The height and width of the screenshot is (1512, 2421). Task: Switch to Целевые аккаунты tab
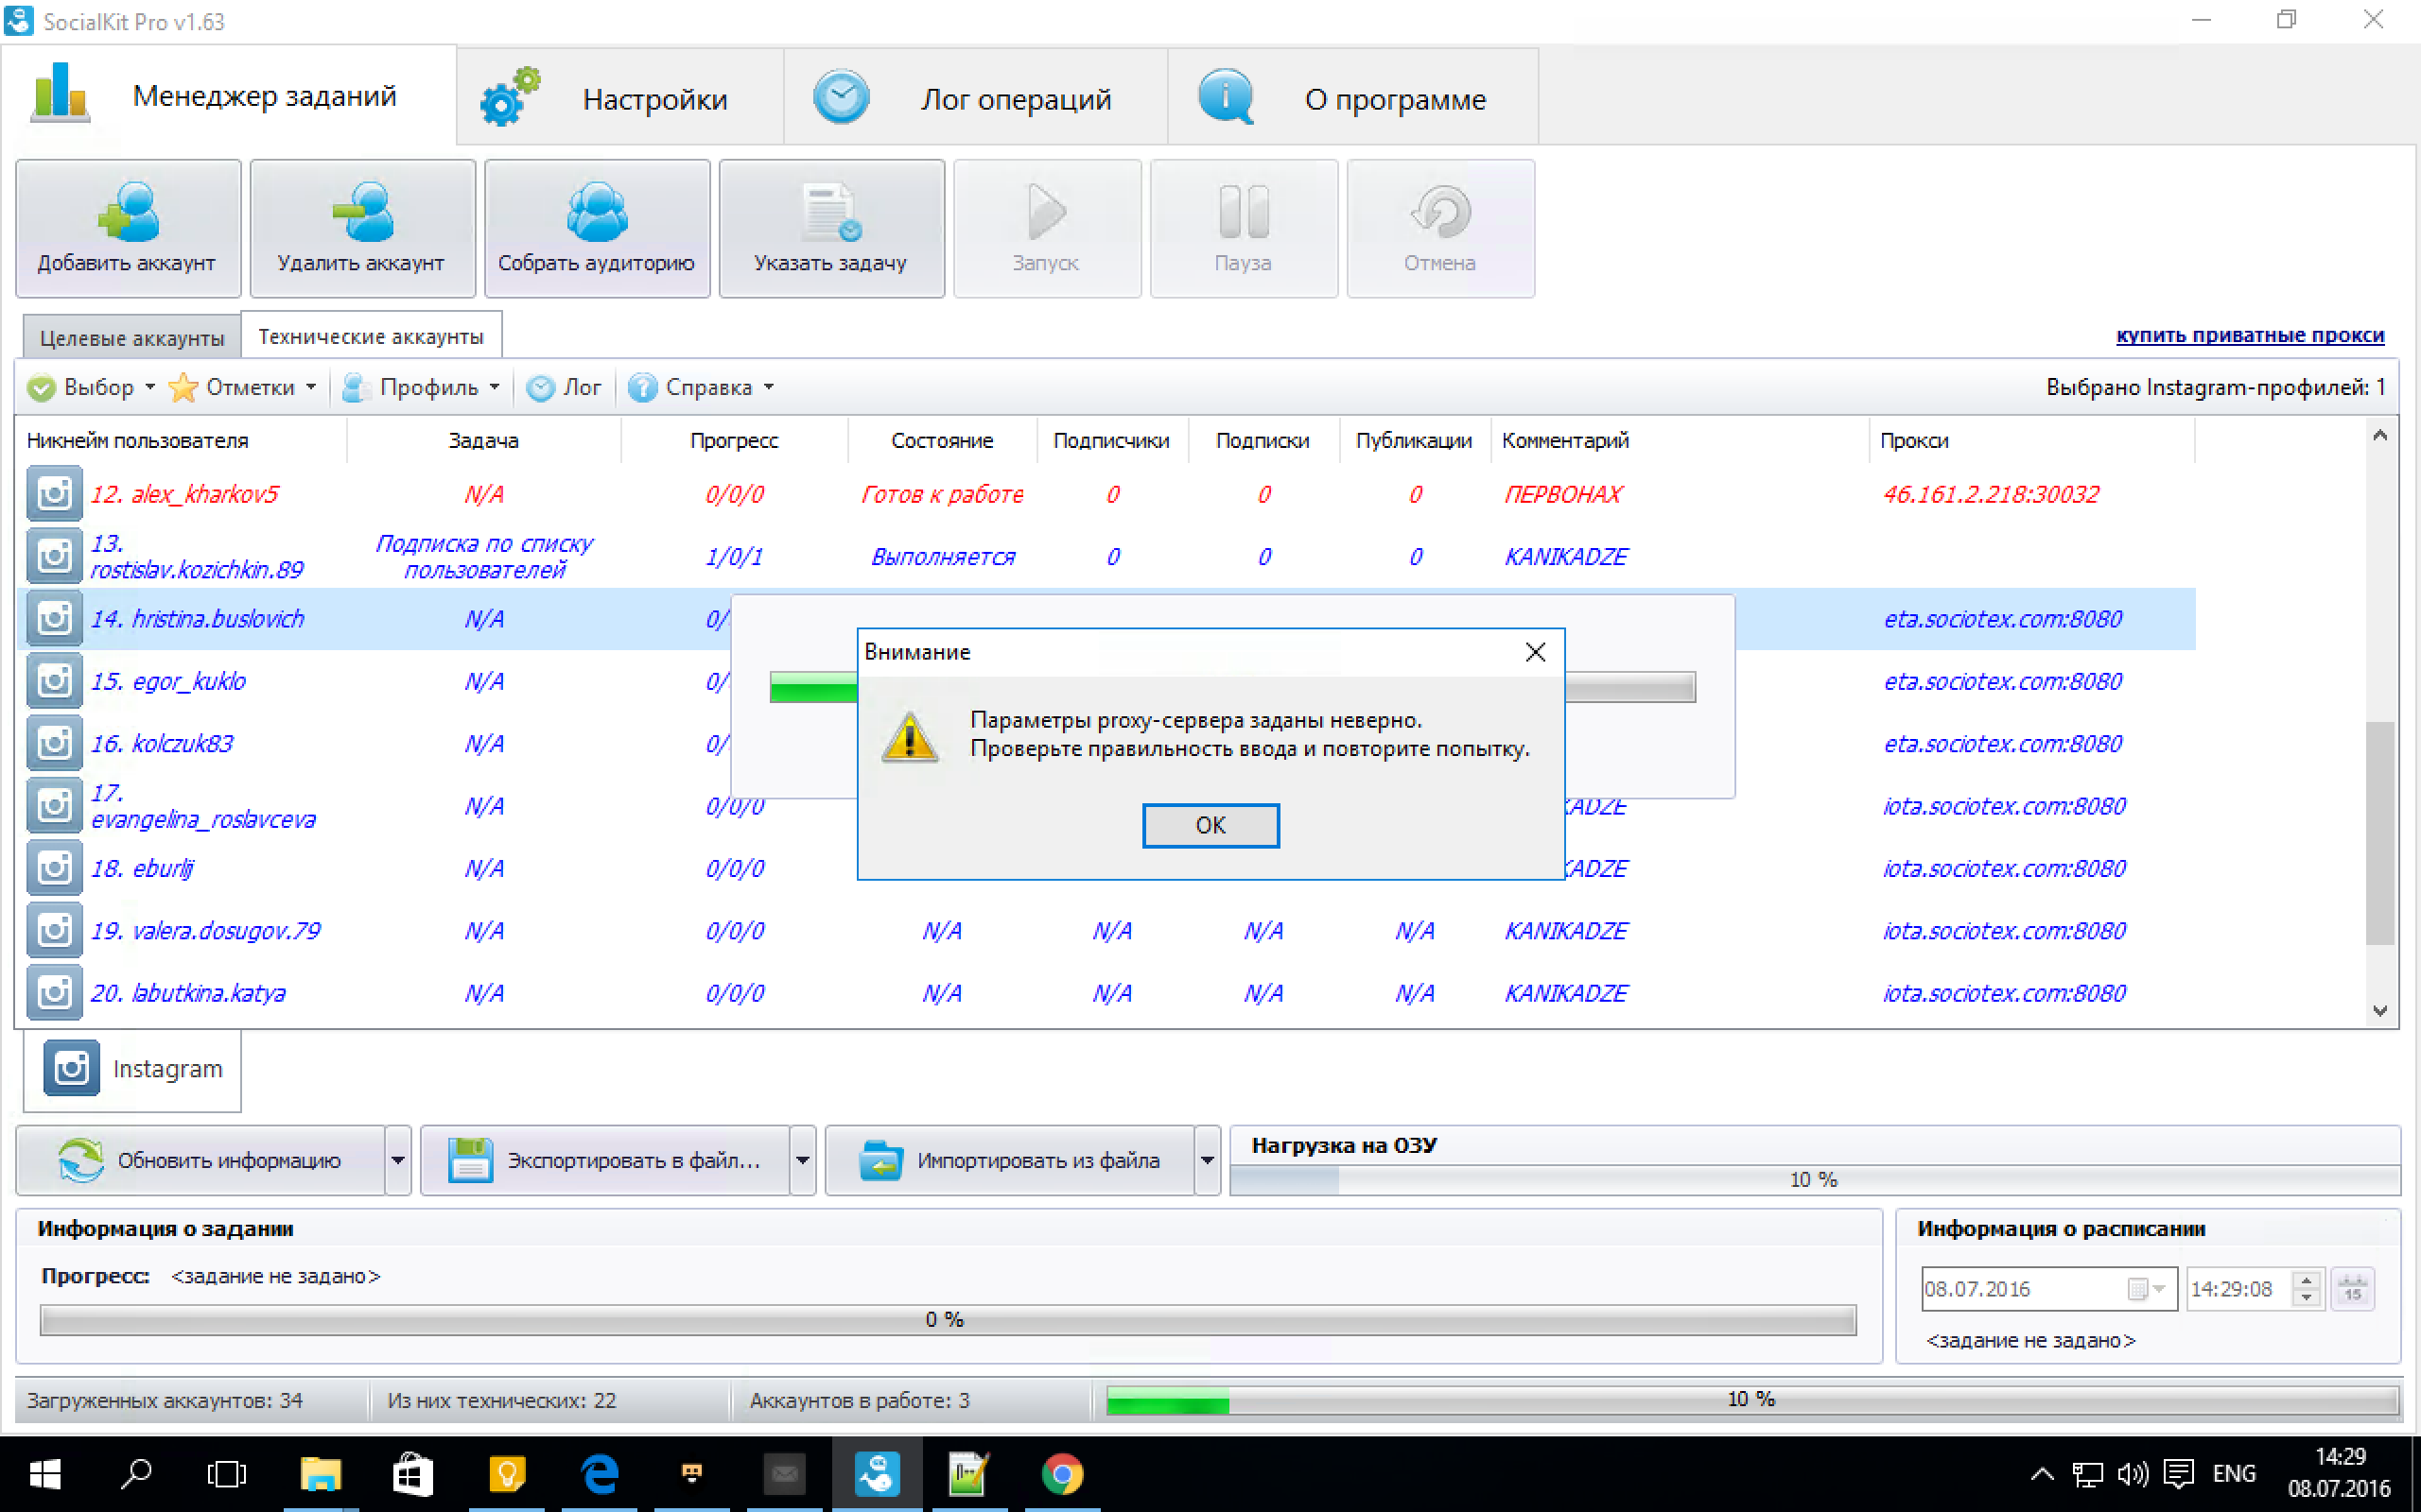pyautogui.click(x=132, y=338)
